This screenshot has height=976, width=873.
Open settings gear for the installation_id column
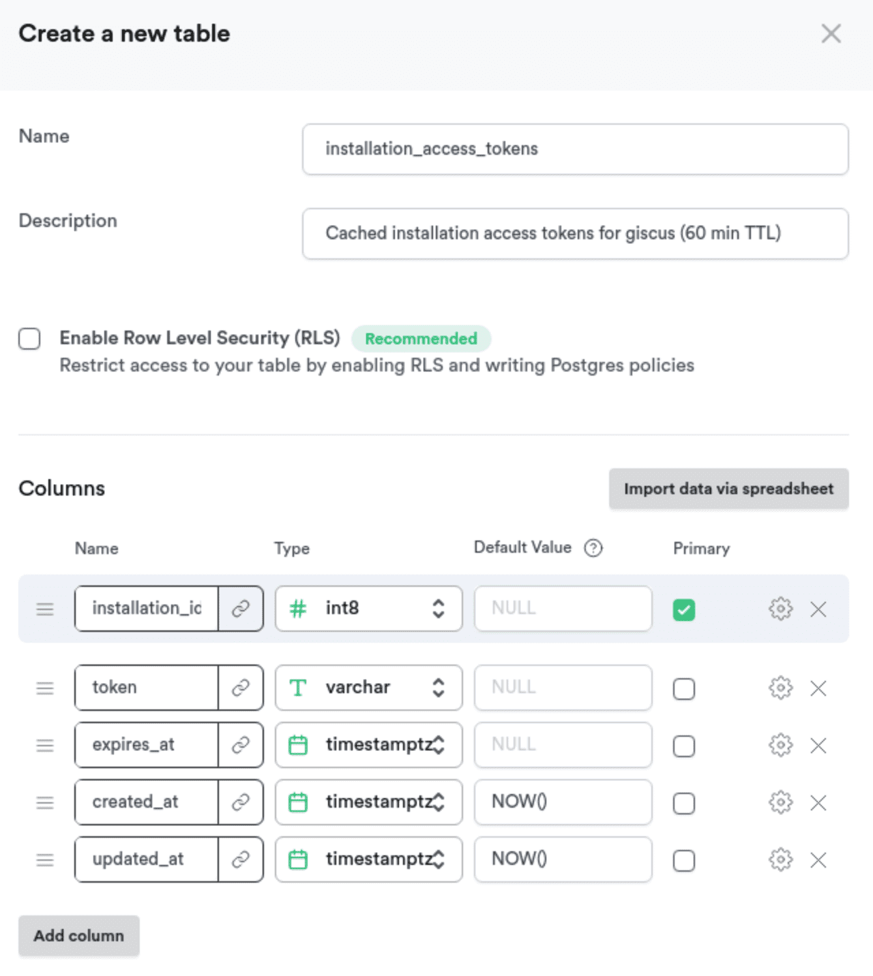[x=780, y=609]
